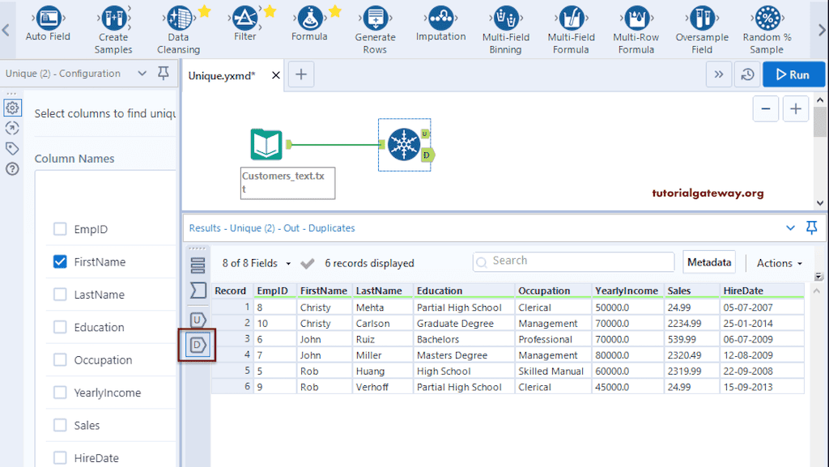Collapse the Results window chevron

[x=791, y=228]
